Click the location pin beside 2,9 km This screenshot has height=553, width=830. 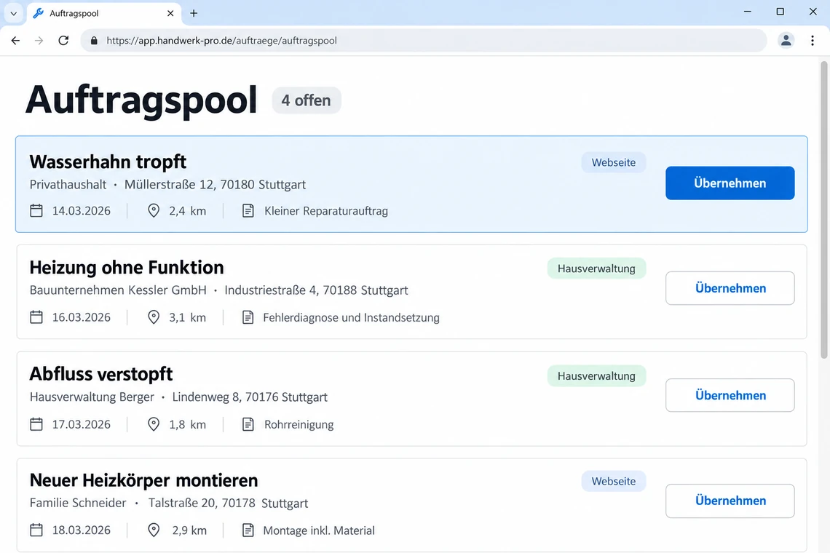[x=154, y=530]
